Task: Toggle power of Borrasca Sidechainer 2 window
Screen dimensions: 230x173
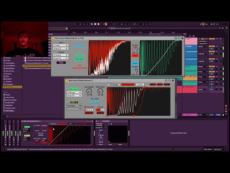Action: [x=67, y=81]
